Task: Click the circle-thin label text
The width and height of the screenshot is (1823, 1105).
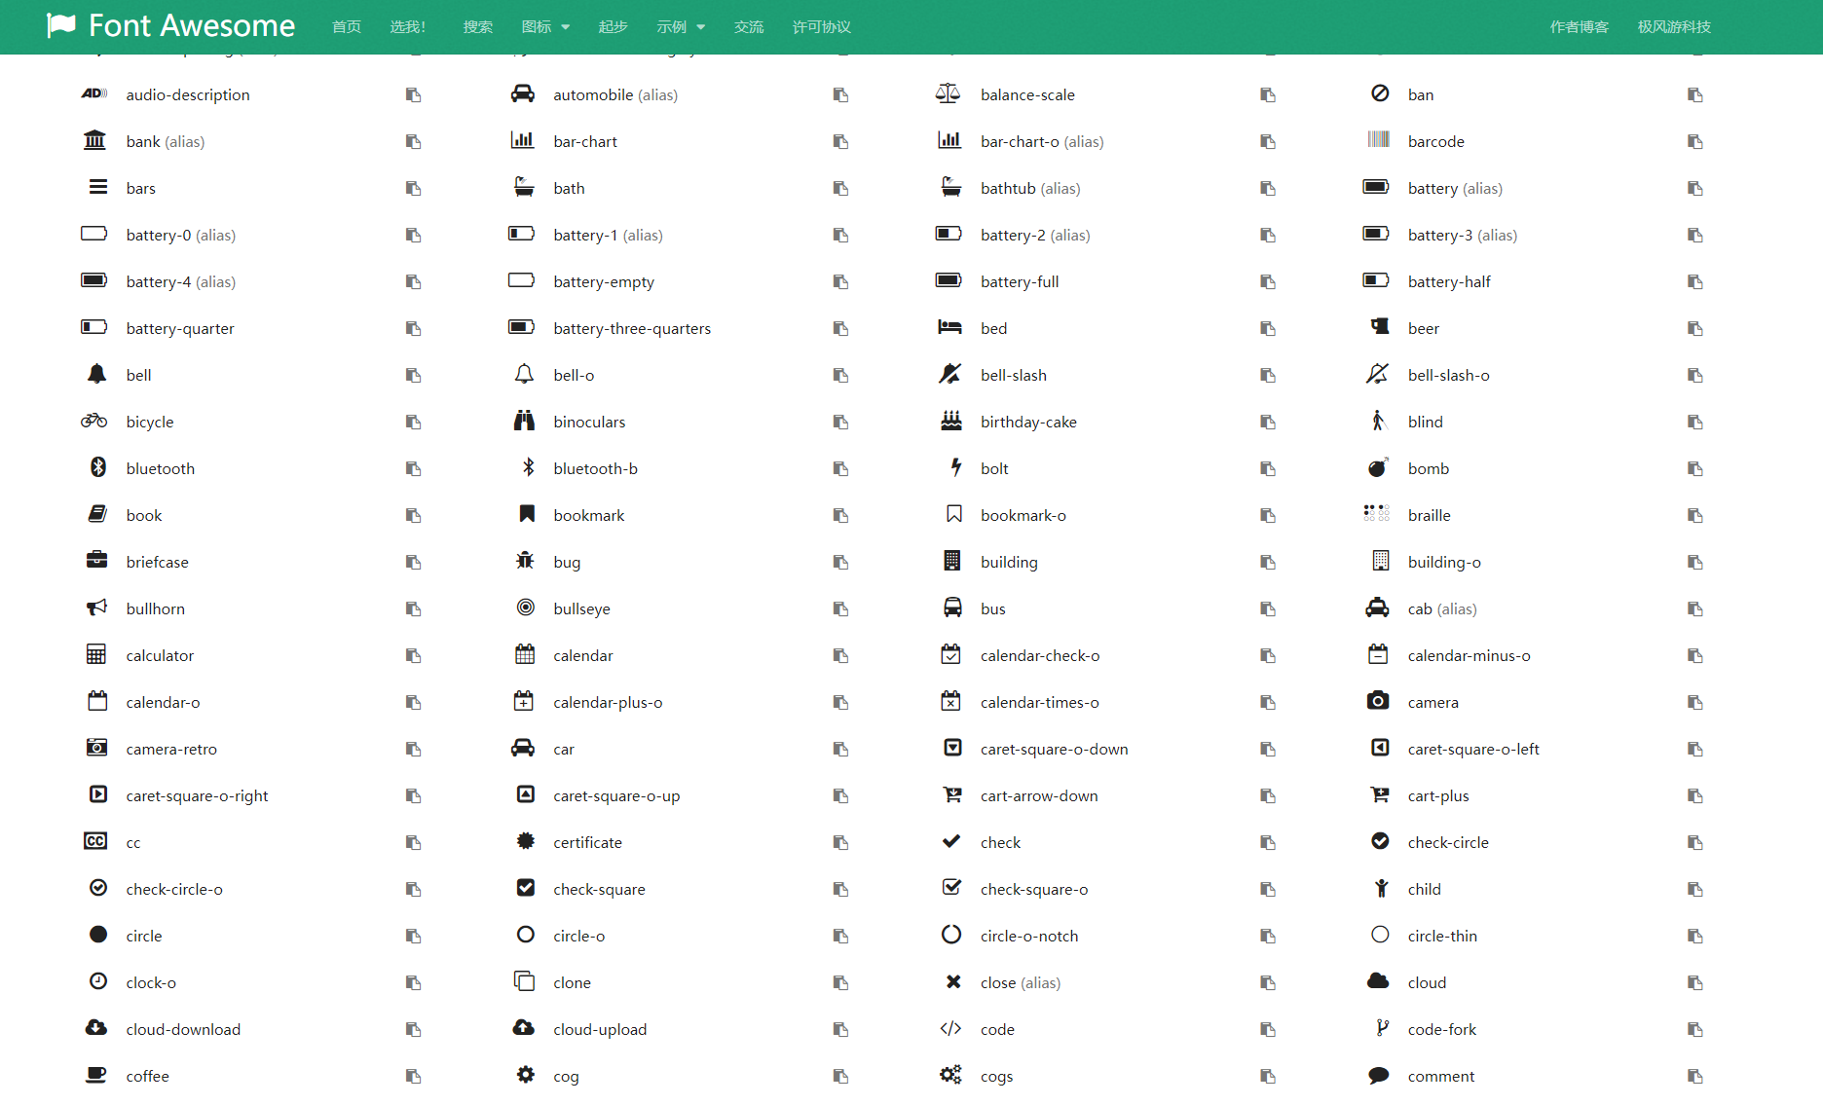Action: pos(1442,936)
